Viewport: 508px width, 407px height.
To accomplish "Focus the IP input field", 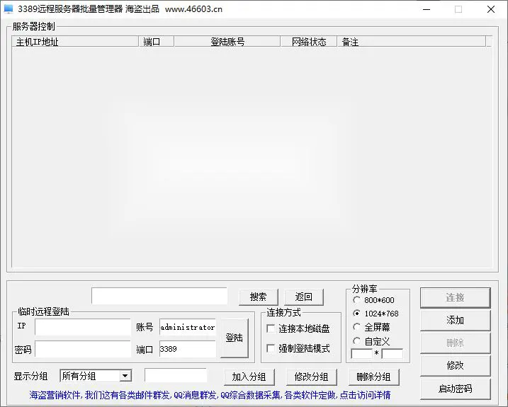I will pos(83,327).
